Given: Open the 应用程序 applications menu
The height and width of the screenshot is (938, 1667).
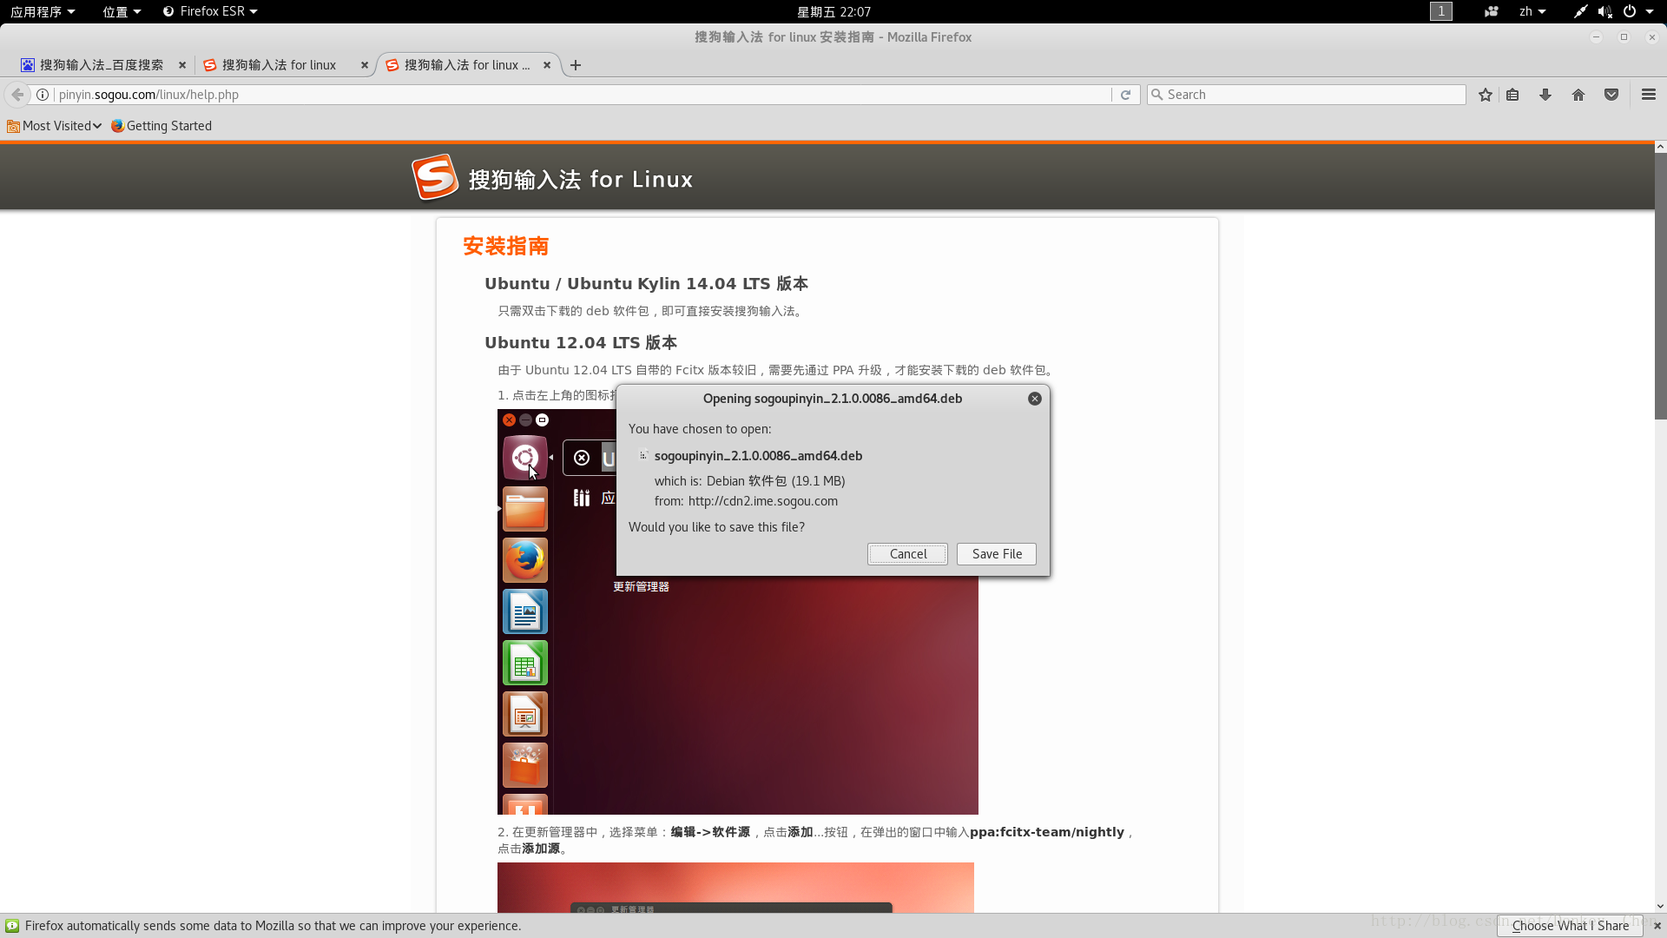Looking at the screenshot, I should 42,11.
